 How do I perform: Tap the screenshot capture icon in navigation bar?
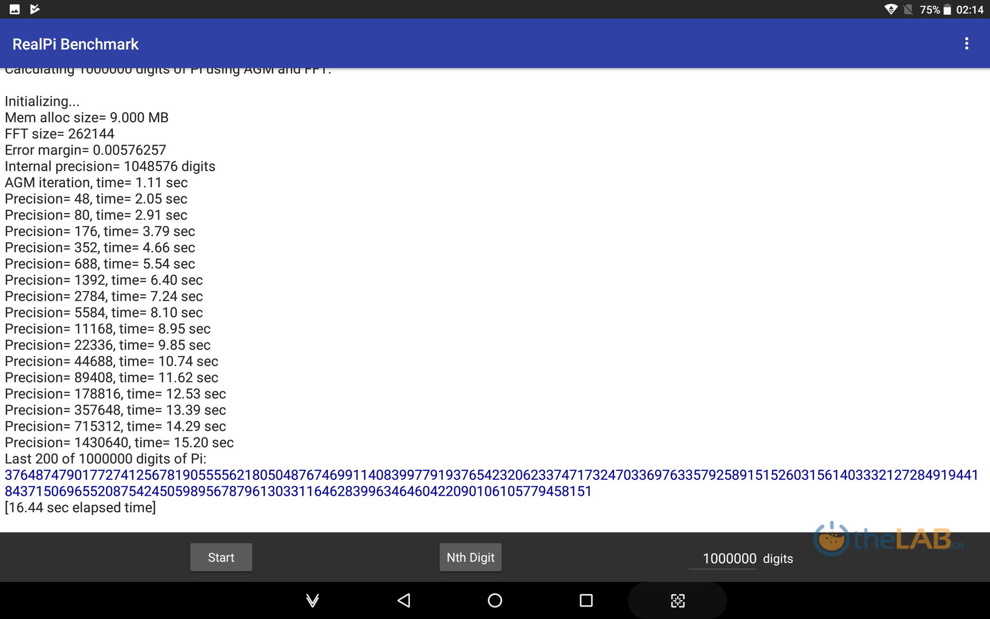click(x=678, y=600)
